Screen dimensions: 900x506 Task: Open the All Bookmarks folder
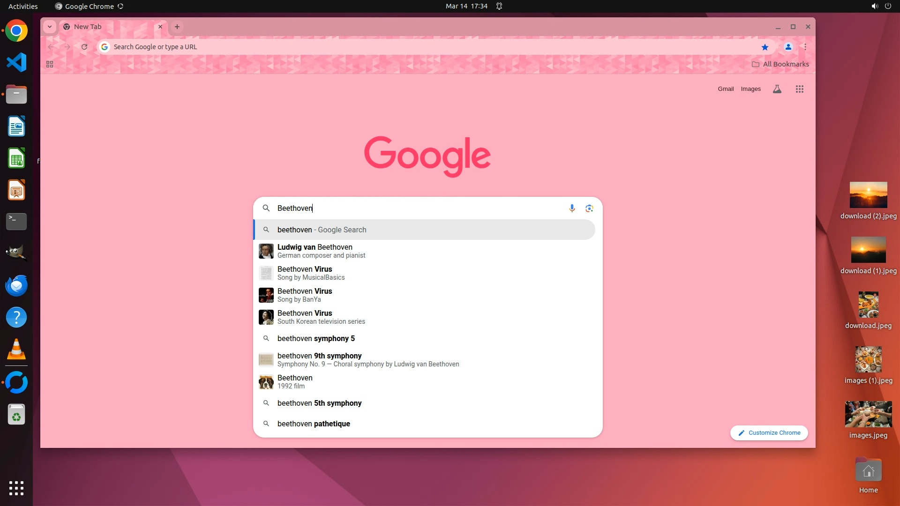pos(780,64)
